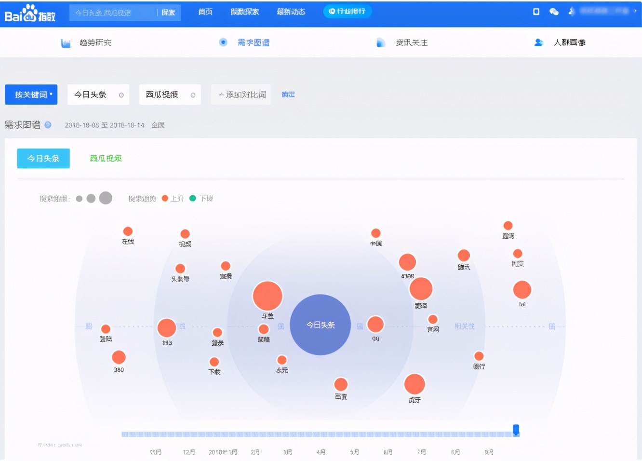
Task: Click the central blue 今日头条 bubble
Action: 321,325
